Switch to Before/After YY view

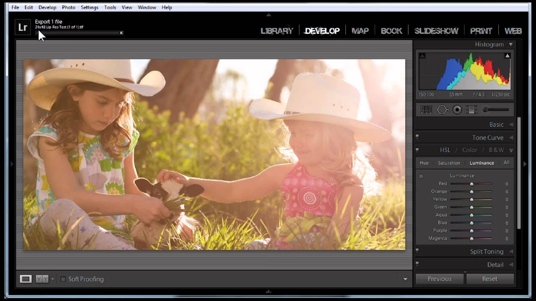[42, 279]
